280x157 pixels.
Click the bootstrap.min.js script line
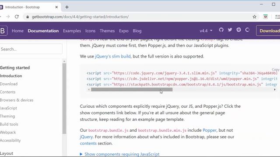(x=182, y=84)
